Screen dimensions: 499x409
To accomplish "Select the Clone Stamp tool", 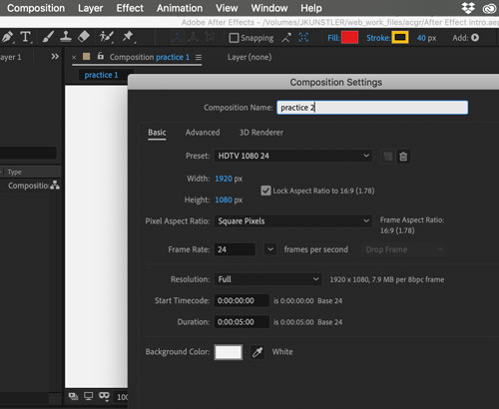I will [x=66, y=37].
